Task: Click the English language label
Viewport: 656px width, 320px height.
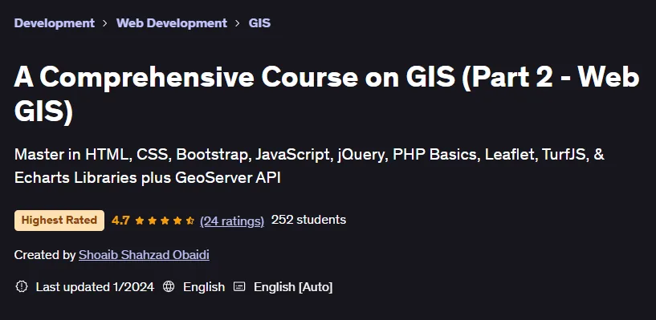Action: coord(204,287)
